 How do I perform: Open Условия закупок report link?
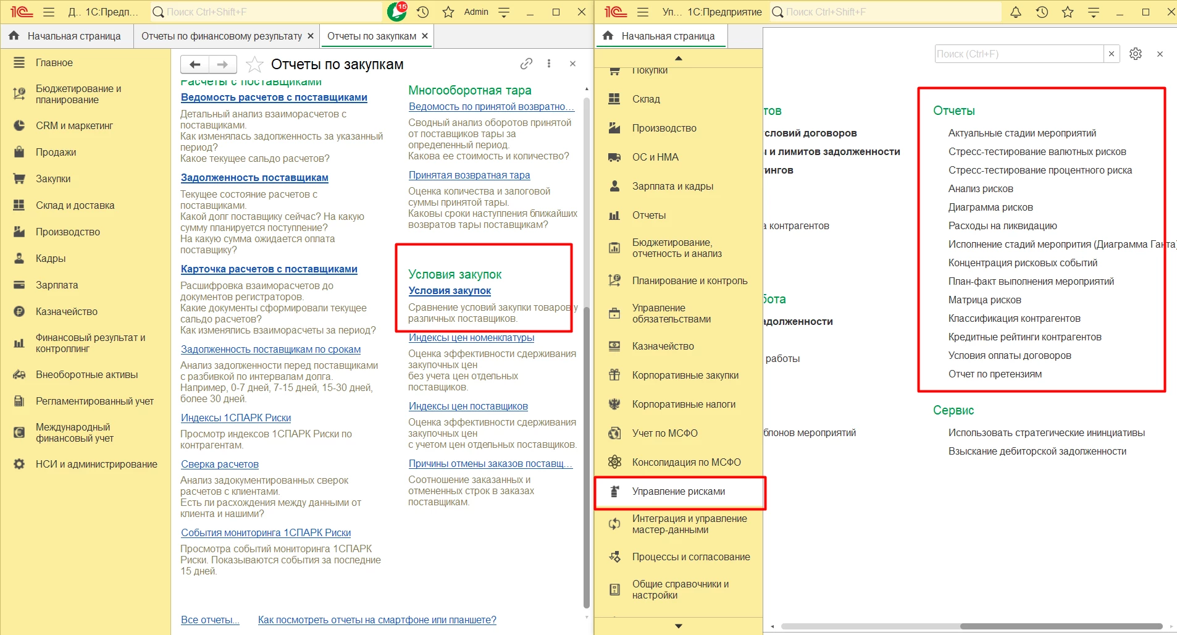450,290
